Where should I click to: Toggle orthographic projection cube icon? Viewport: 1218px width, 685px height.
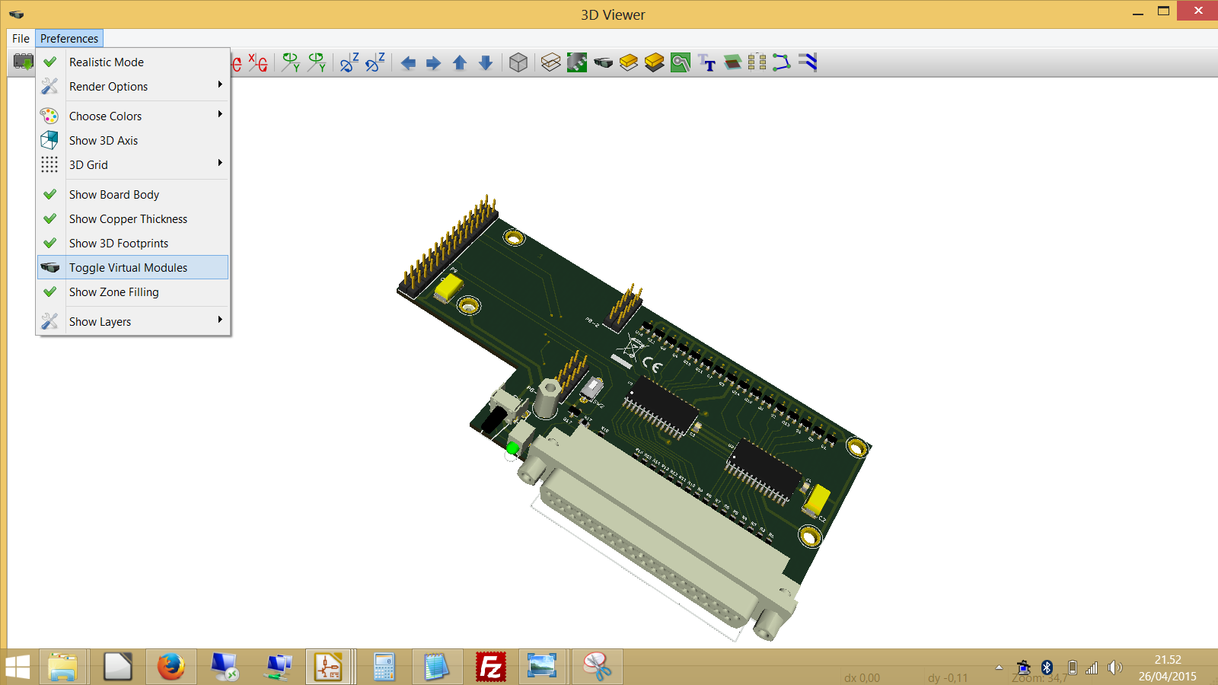coord(518,63)
